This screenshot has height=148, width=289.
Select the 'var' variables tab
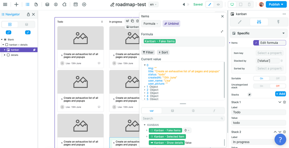point(151,111)
